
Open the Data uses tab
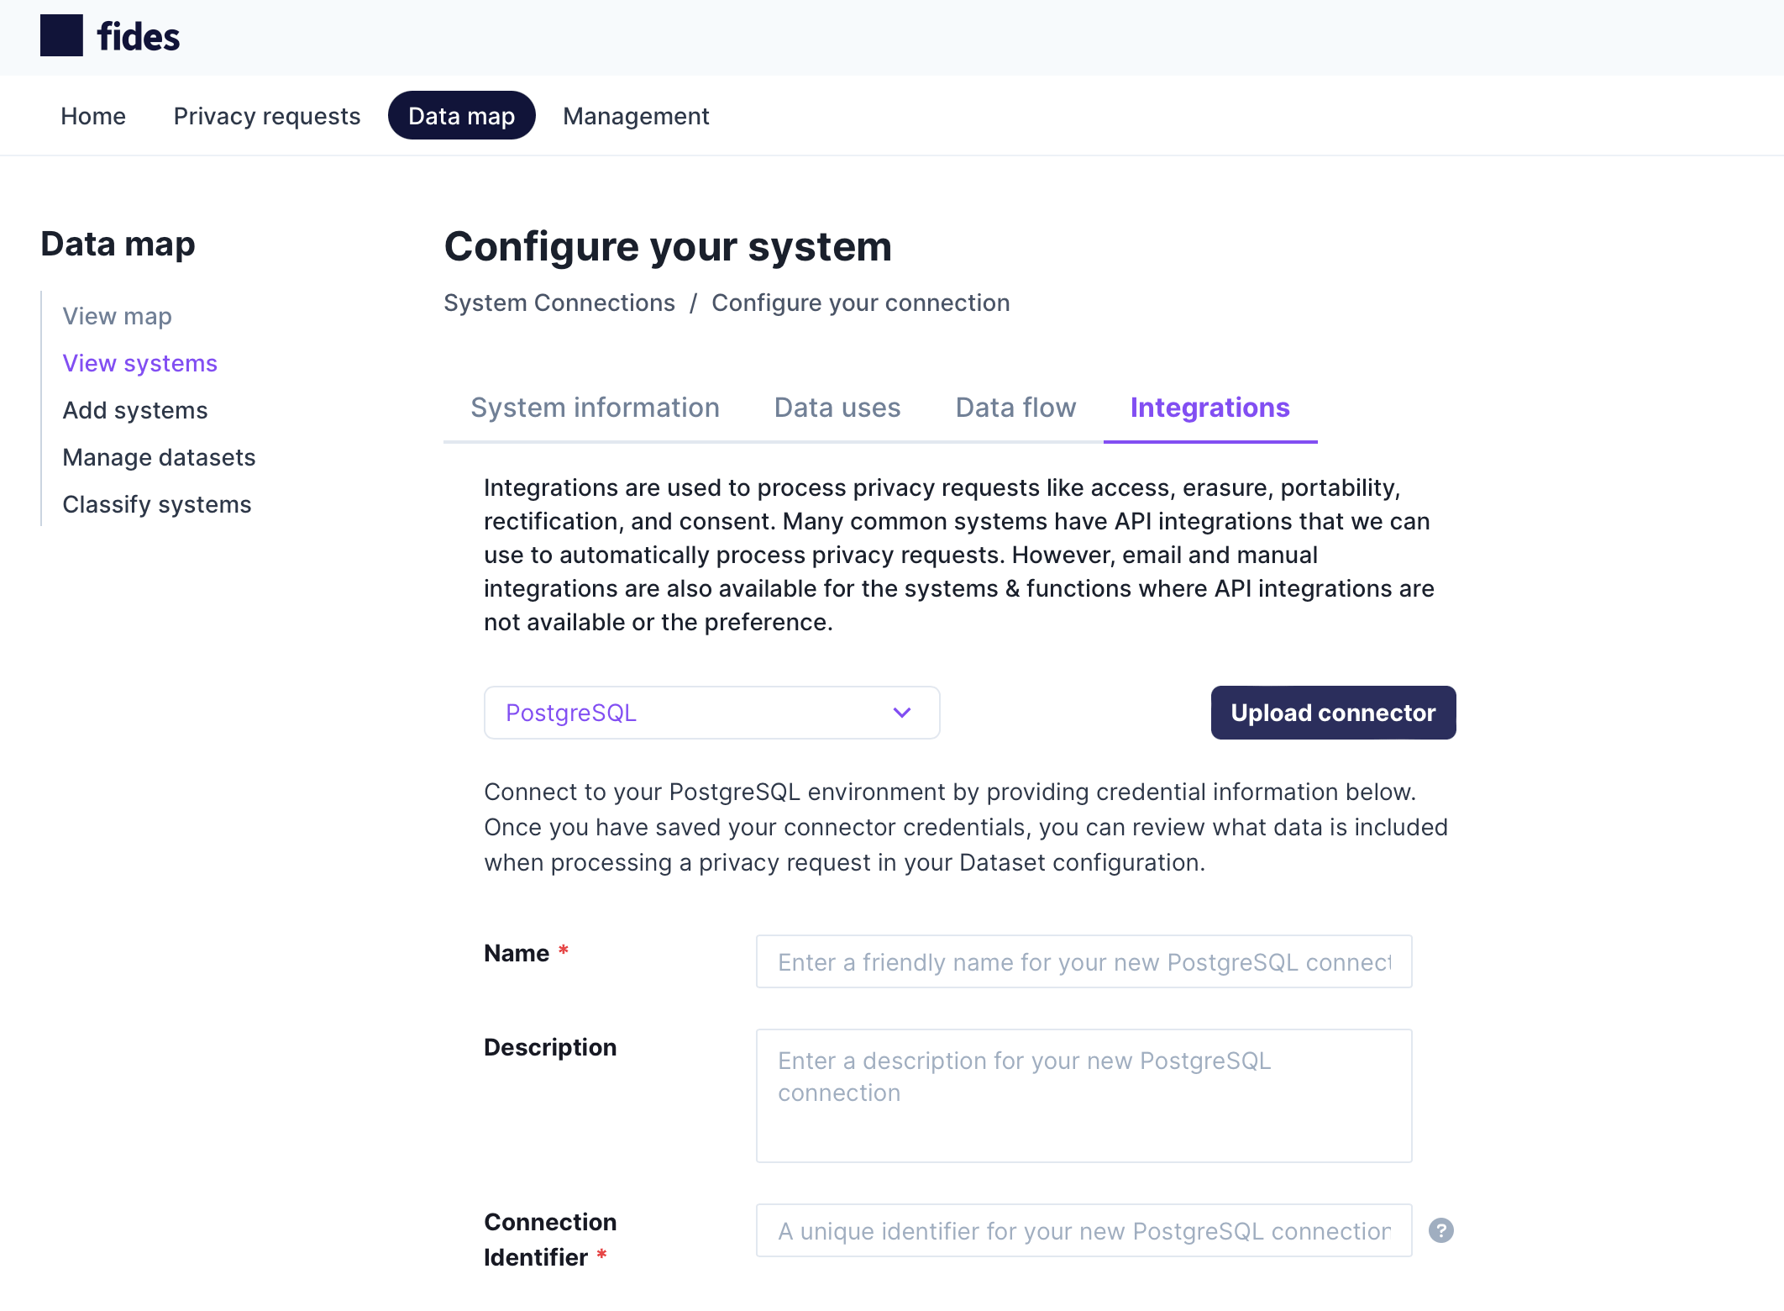[x=837, y=408]
